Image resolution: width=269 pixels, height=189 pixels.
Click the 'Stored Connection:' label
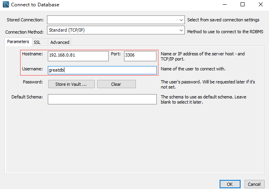(25, 20)
